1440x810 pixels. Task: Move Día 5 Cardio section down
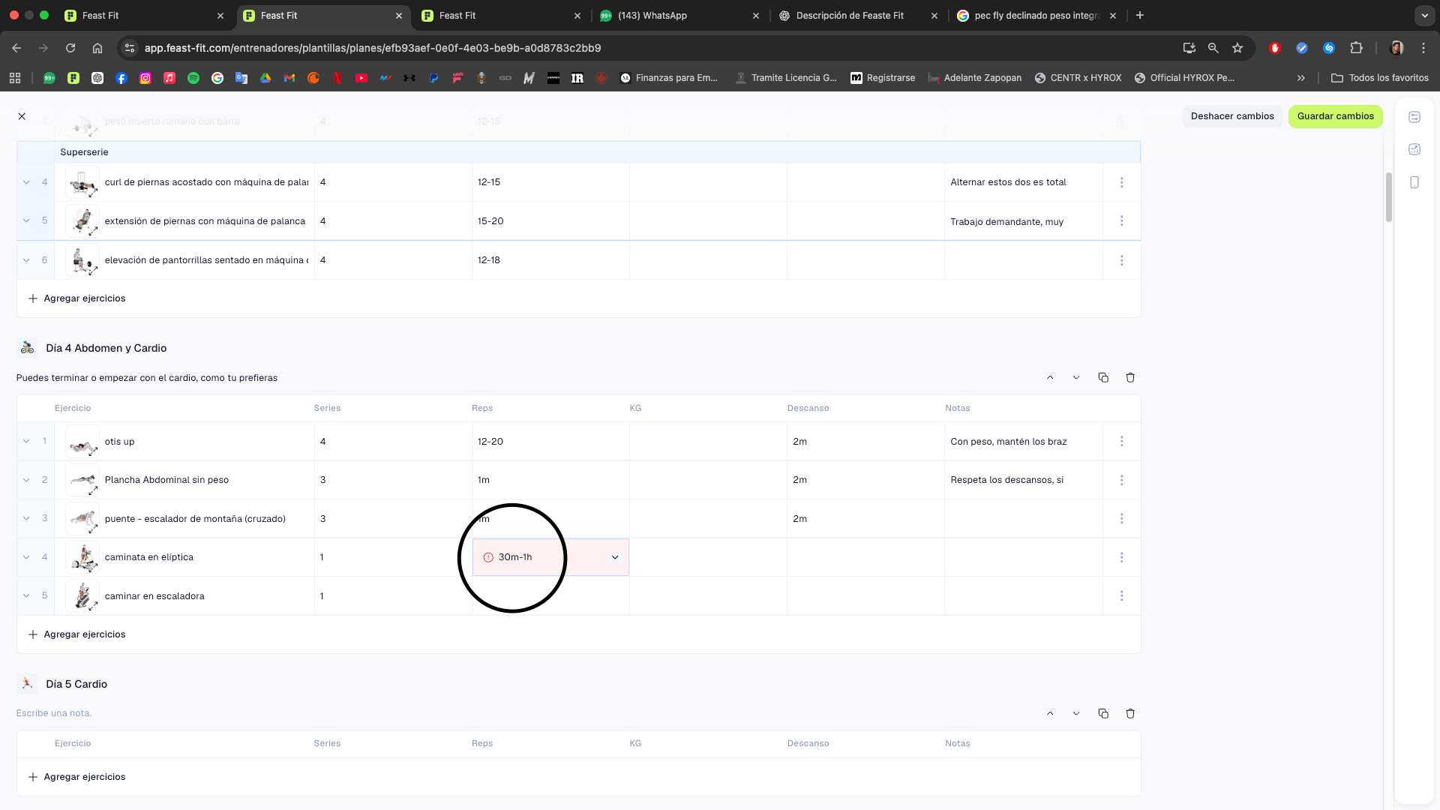(x=1076, y=714)
